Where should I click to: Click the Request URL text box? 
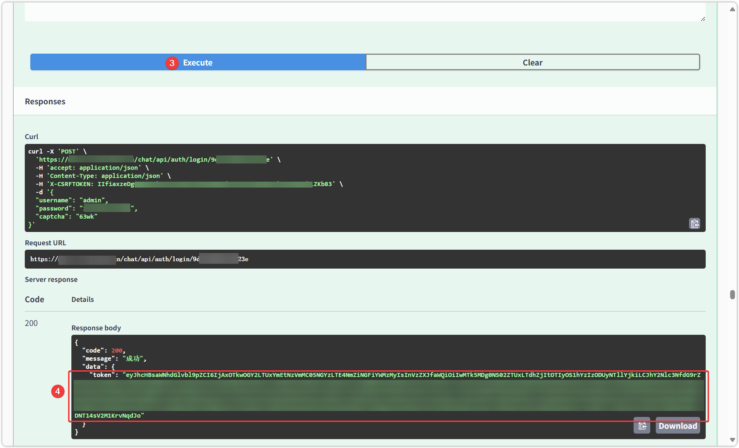(x=365, y=259)
